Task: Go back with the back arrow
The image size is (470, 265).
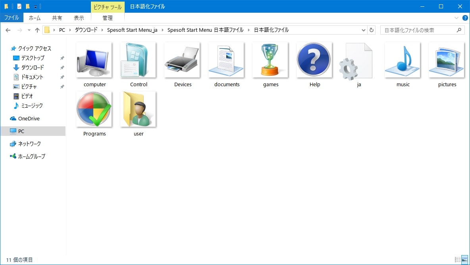Action: tap(8, 30)
